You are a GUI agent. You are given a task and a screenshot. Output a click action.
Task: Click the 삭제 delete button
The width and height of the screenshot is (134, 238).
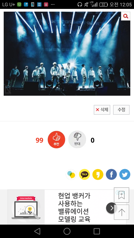(102, 110)
